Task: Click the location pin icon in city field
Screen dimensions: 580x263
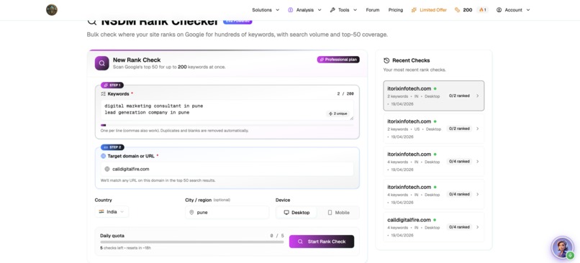Action: tap(191, 213)
